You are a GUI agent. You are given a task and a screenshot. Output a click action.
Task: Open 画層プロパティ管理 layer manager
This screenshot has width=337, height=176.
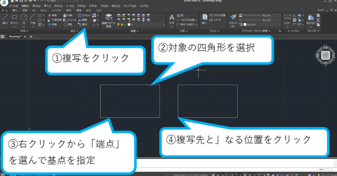click(x=109, y=21)
